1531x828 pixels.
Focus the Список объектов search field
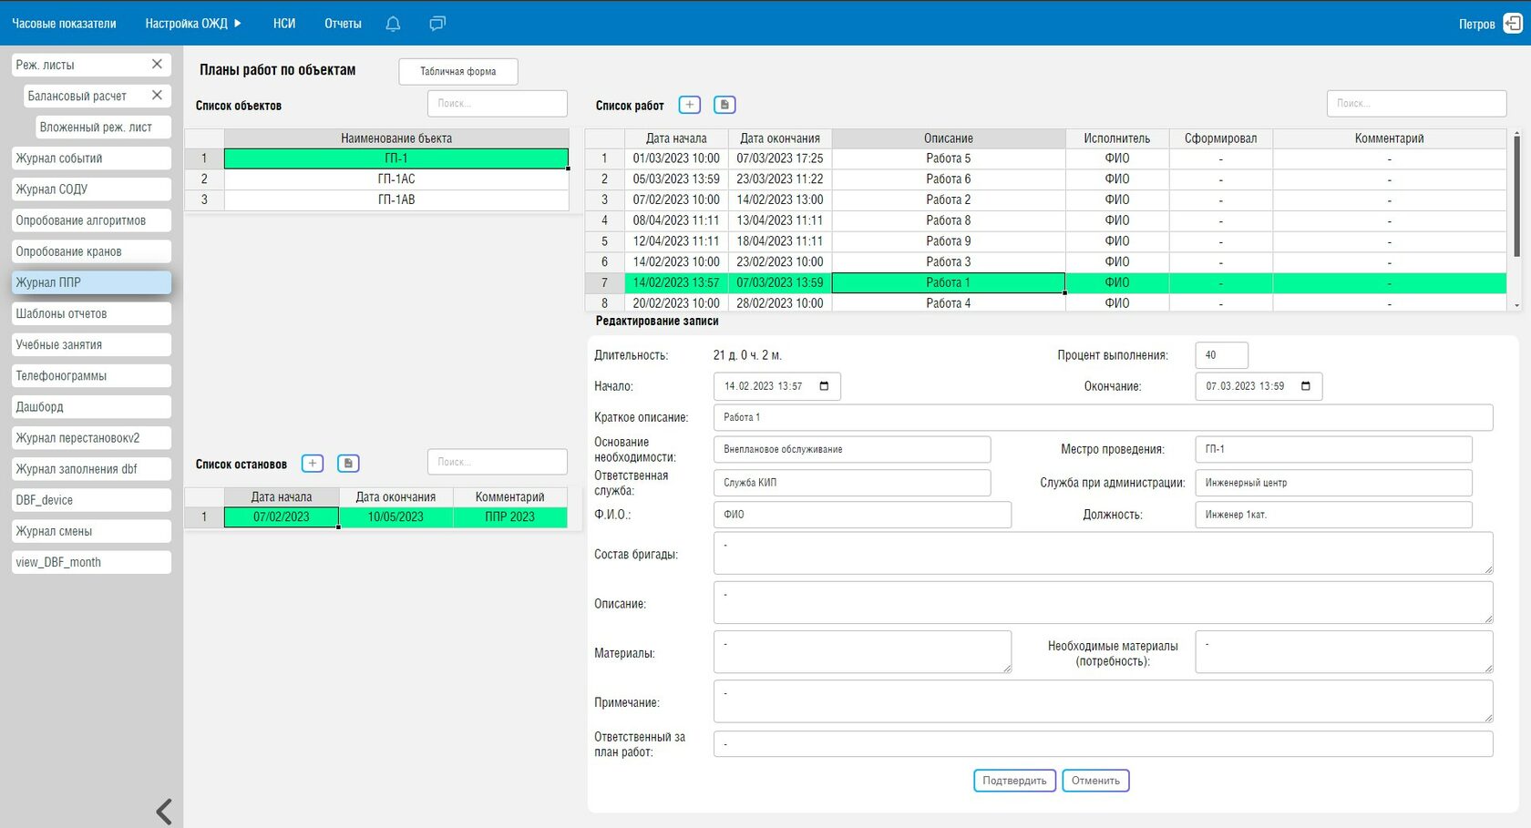click(498, 103)
